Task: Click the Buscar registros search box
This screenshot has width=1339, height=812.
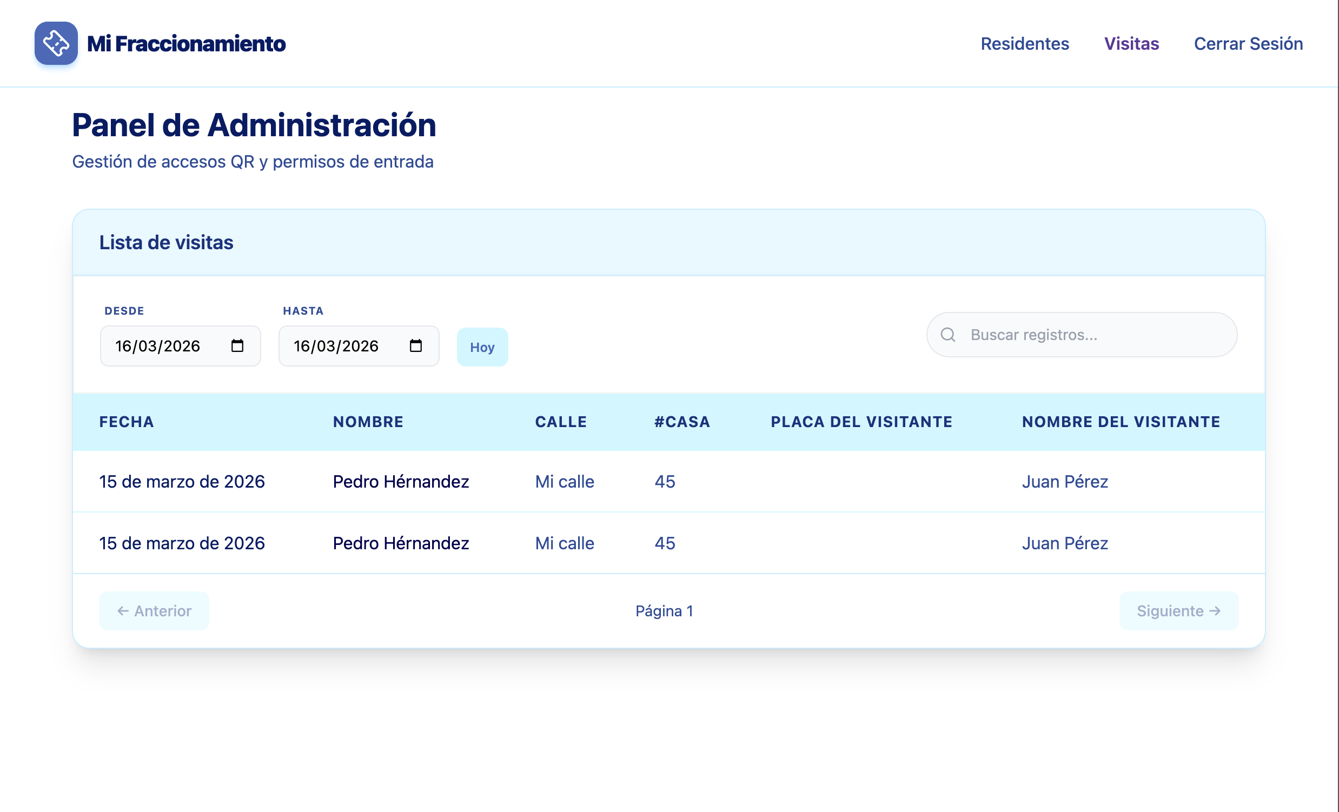Action: click(x=1082, y=335)
